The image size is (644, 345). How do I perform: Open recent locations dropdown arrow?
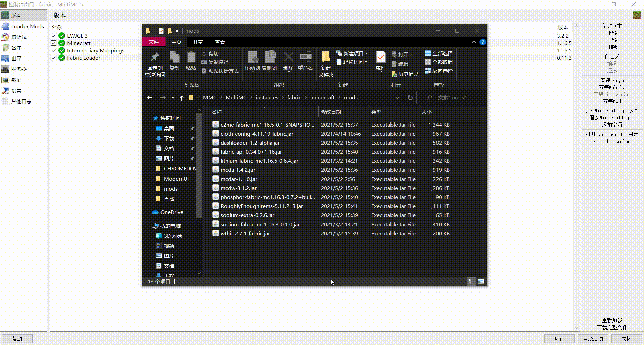[173, 98]
